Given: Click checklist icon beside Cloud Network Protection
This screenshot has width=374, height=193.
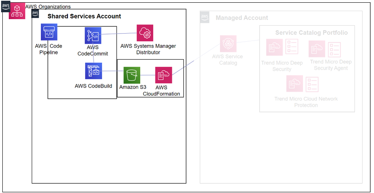Looking at the screenshot, I should [312, 84].
